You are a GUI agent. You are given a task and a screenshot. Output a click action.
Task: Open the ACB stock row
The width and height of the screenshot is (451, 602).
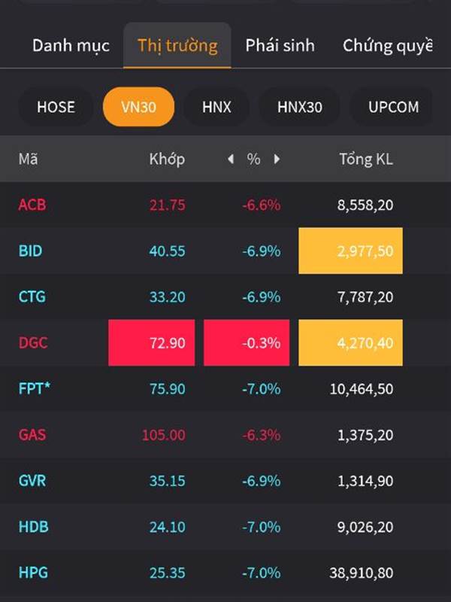click(x=32, y=205)
